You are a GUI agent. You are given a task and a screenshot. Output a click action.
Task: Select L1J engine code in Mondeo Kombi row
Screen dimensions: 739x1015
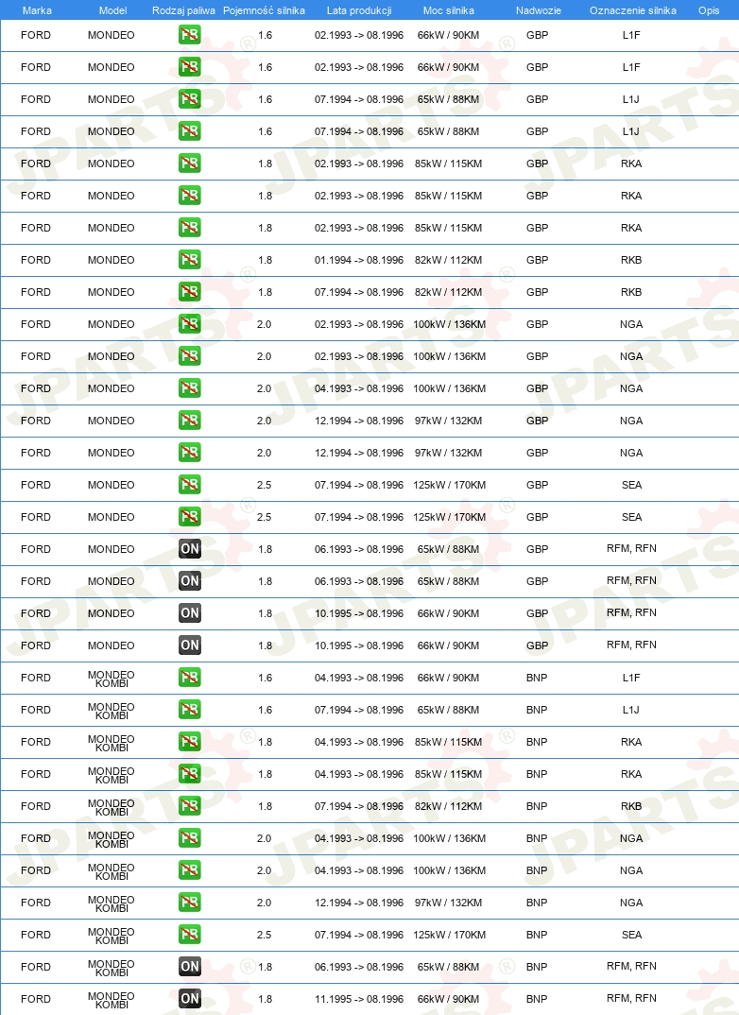[631, 710]
